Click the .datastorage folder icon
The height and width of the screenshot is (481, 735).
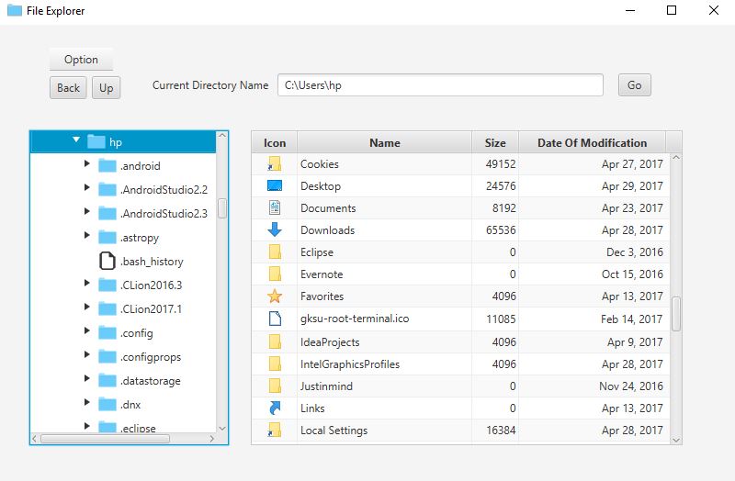(x=107, y=380)
